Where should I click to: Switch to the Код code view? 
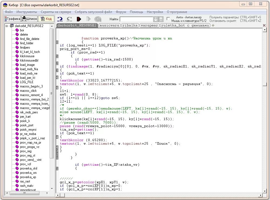(x=46, y=19)
